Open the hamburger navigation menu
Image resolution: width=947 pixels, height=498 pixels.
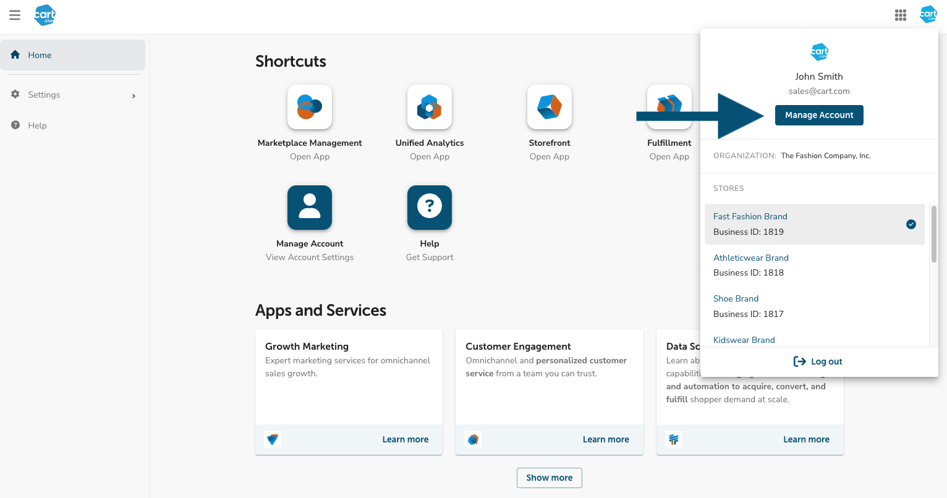point(15,15)
